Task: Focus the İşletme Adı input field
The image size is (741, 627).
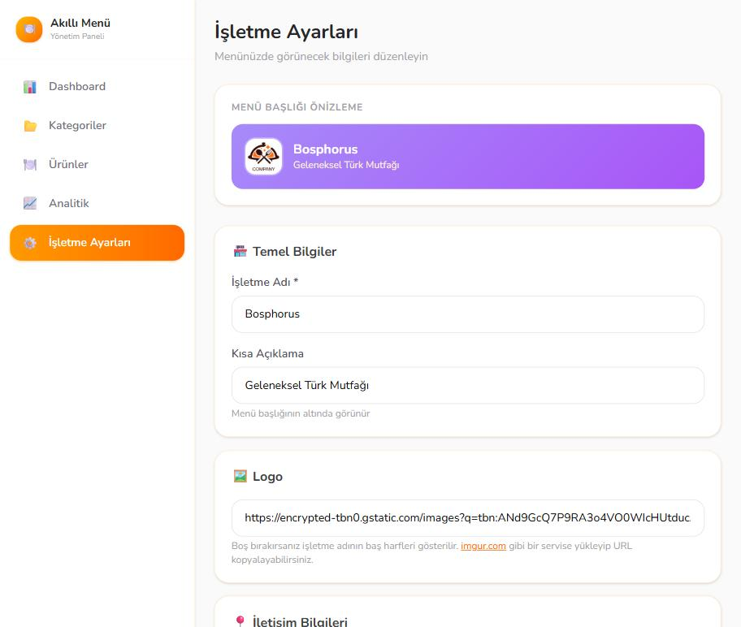Action: click(468, 314)
